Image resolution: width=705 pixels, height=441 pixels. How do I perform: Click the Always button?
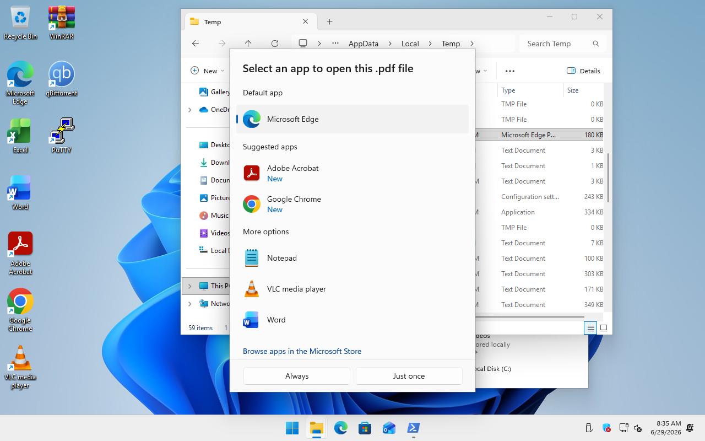click(297, 376)
